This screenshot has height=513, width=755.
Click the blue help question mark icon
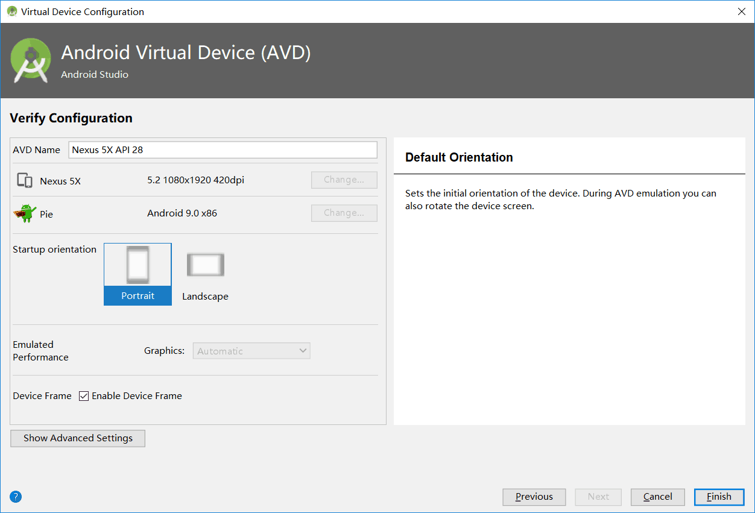click(16, 497)
